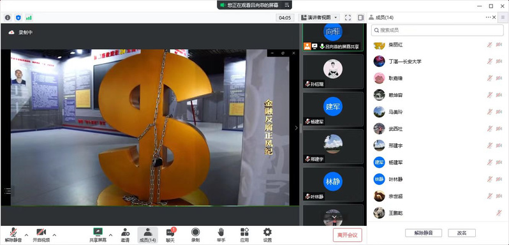Click the 搜索成员 search field
The width and height of the screenshot is (509, 245).
point(438,30)
